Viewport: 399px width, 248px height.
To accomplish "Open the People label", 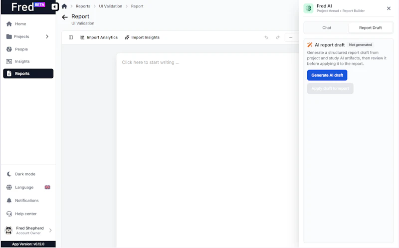I will [x=21, y=49].
